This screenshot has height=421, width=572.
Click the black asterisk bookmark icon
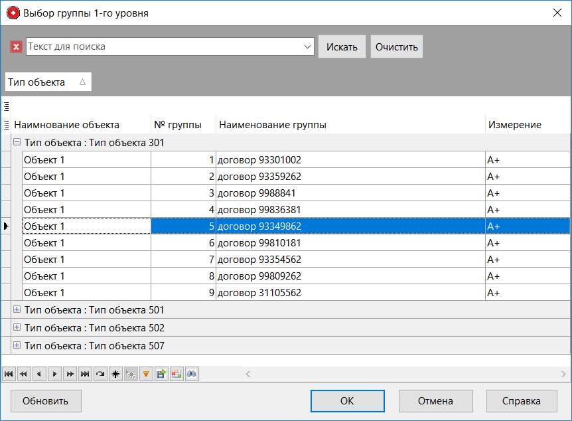pyautogui.click(x=115, y=374)
